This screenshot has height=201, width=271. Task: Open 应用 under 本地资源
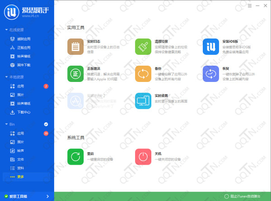click(21, 86)
